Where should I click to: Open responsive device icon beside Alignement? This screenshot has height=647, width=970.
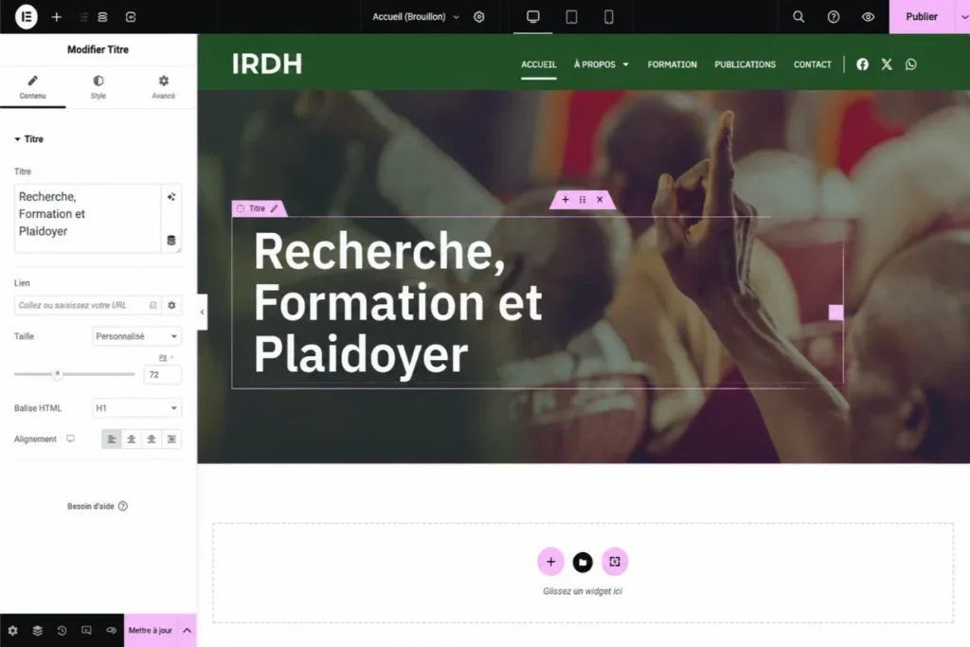tap(70, 439)
